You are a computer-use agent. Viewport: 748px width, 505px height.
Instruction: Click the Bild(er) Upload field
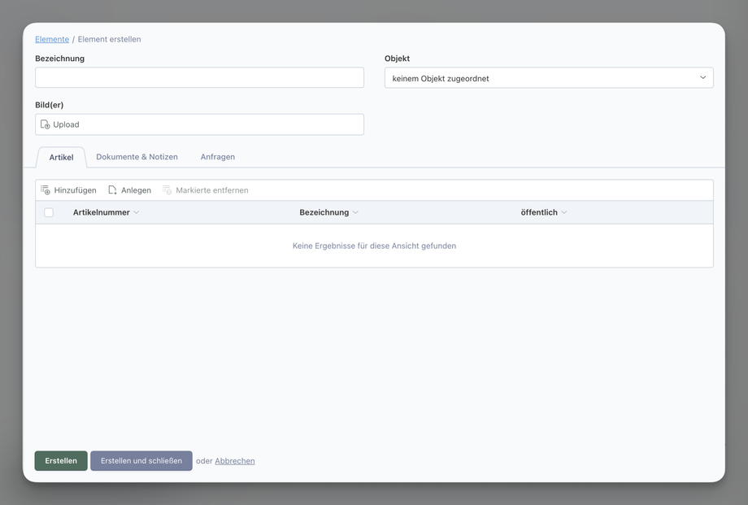coord(199,124)
